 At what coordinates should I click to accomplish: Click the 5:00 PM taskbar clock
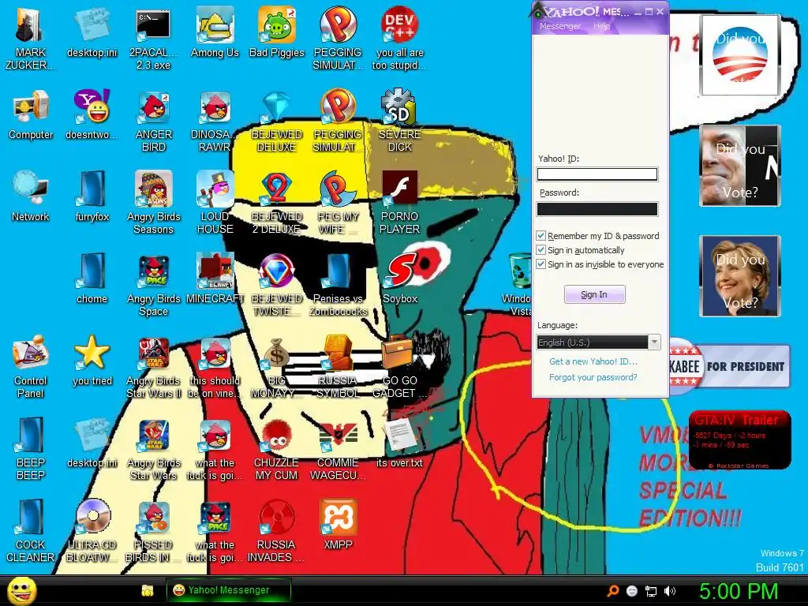(739, 591)
